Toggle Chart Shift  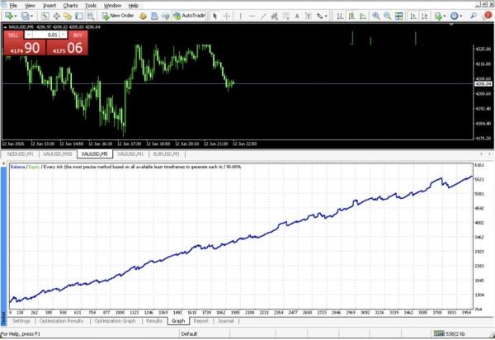[x=425, y=16]
